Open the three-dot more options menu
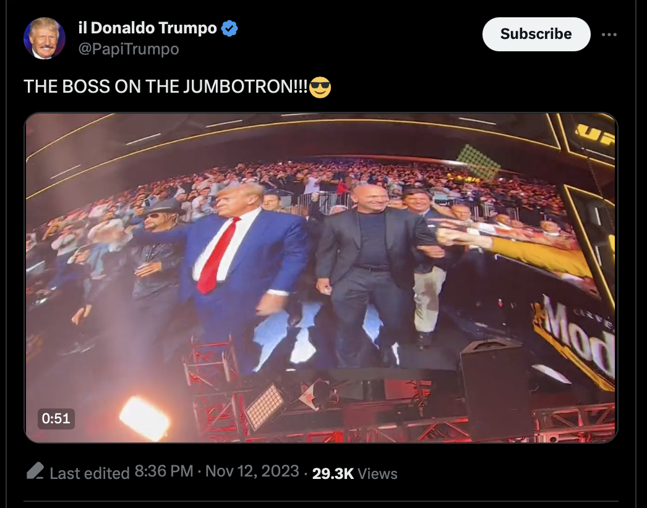647x508 pixels. (609, 35)
